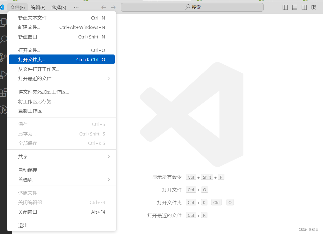Screen dimensions: 323x234
Task: Click the disabled 保存 entry
Action: pyautogui.click(x=62, y=124)
